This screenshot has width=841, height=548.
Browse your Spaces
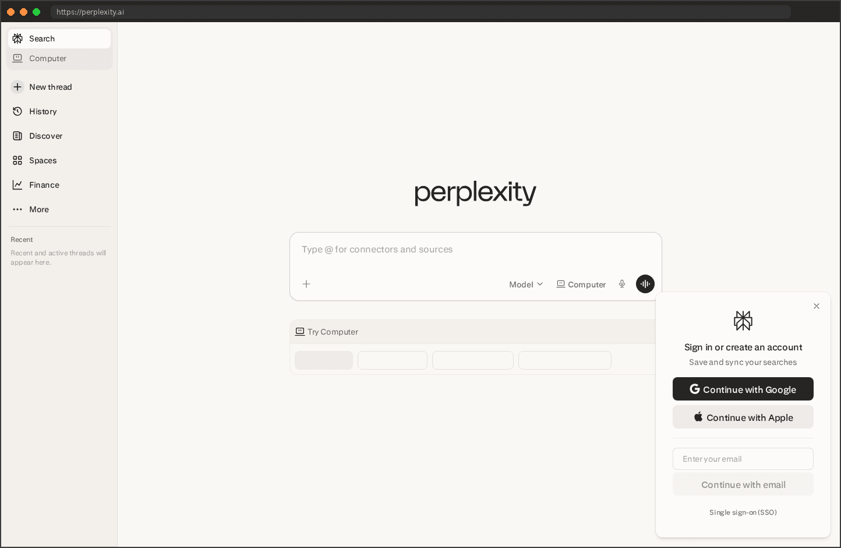[x=42, y=160]
